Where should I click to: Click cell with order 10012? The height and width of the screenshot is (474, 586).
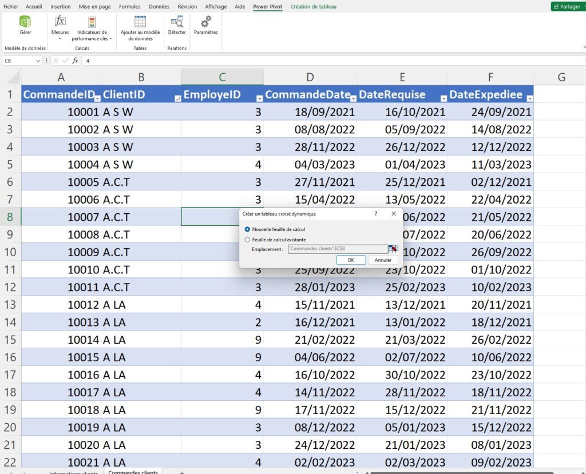(61, 305)
